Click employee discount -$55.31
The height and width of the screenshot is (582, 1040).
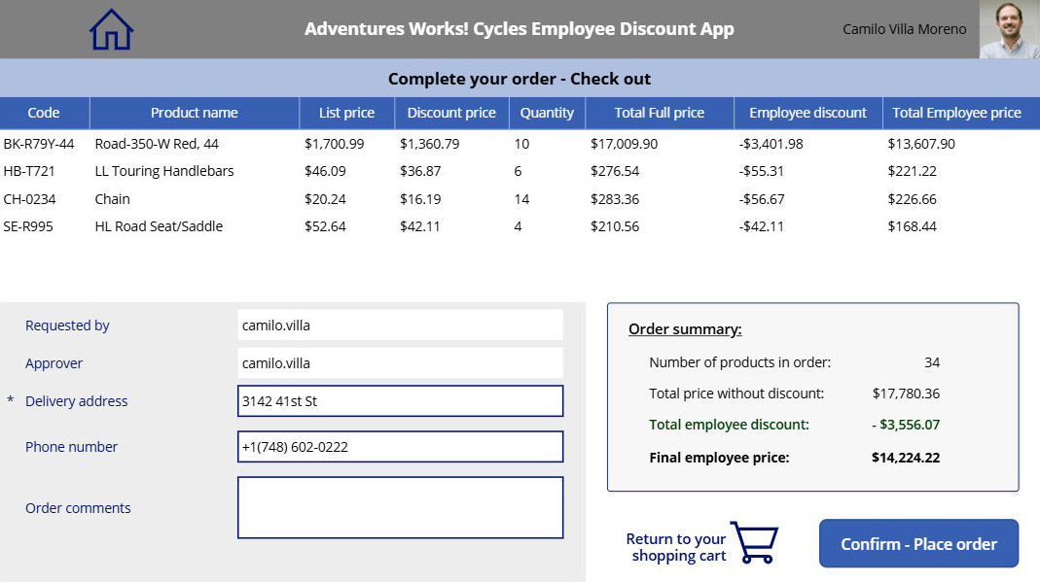coord(762,171)
